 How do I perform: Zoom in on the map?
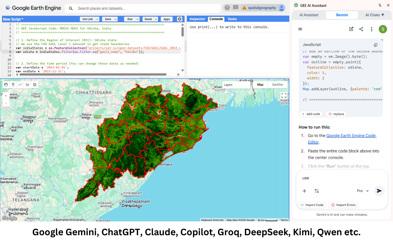click(6, 96)
